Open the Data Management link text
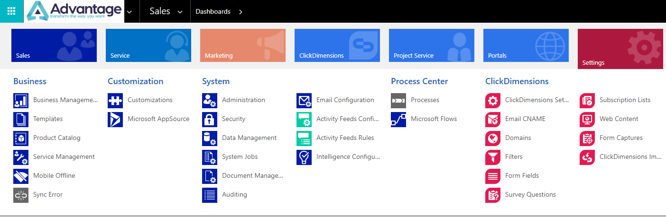666x217 pixels. pyautogui.click(x=250, y=138)
